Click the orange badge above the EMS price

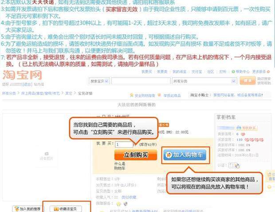(164, 125)
